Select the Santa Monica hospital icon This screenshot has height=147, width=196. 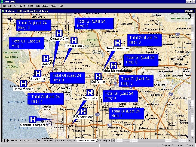pos(23,84)
